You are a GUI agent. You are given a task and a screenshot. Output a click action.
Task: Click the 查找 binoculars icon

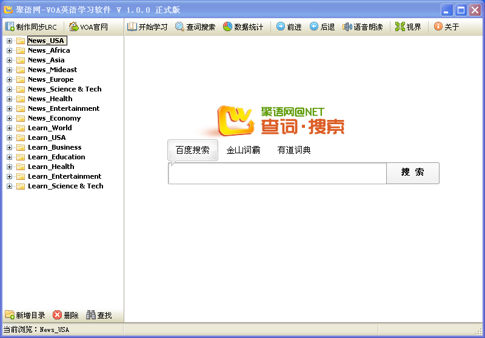coord(90,315)
